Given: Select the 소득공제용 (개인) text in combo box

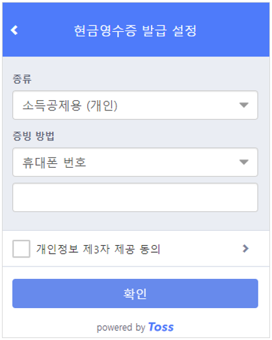Looking at the screenshot, I should (x=70, y=105).
